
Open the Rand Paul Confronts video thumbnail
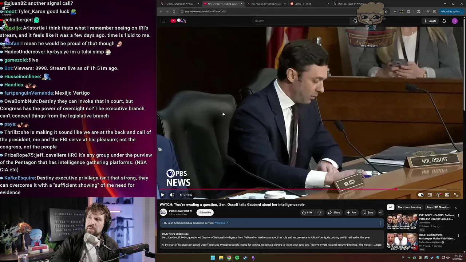point(402,242)
